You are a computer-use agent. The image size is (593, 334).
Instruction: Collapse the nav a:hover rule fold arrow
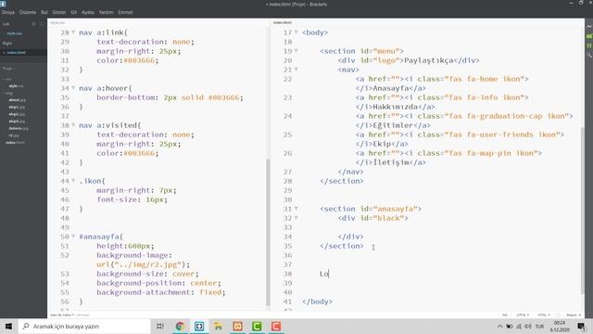click(73, 88)
